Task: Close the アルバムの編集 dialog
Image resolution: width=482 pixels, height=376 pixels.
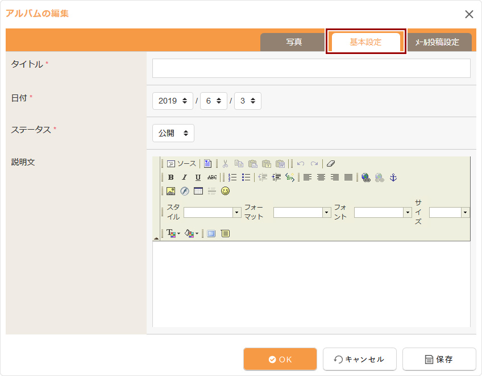Action: pos(469,14)
